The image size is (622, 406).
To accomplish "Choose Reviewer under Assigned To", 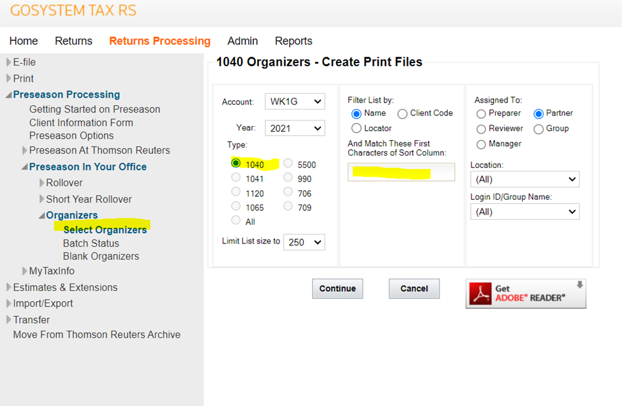I will (481, 129).
